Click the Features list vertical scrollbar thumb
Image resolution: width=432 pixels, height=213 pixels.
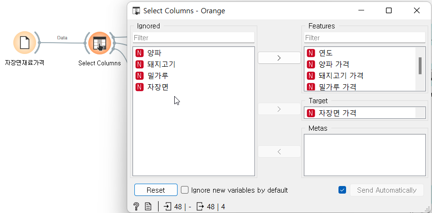(420, 66)
